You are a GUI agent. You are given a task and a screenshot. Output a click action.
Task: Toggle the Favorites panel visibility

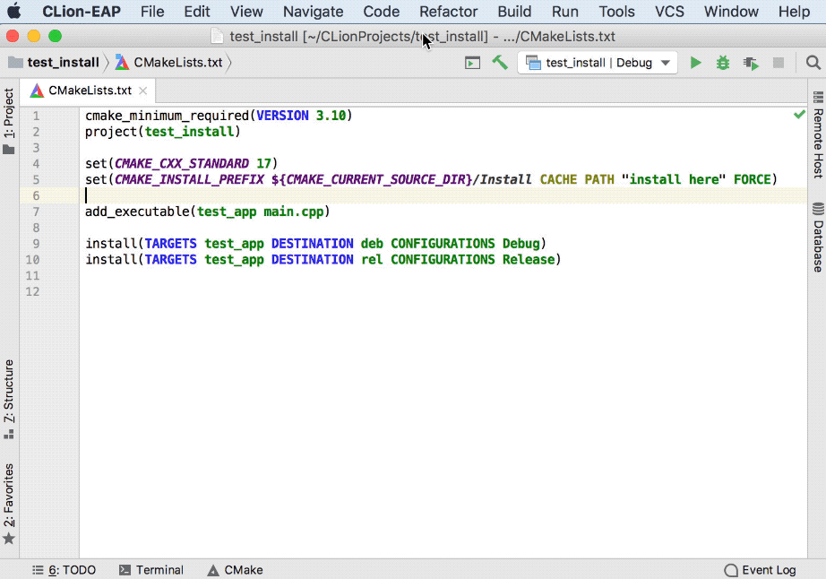[9, 494]
